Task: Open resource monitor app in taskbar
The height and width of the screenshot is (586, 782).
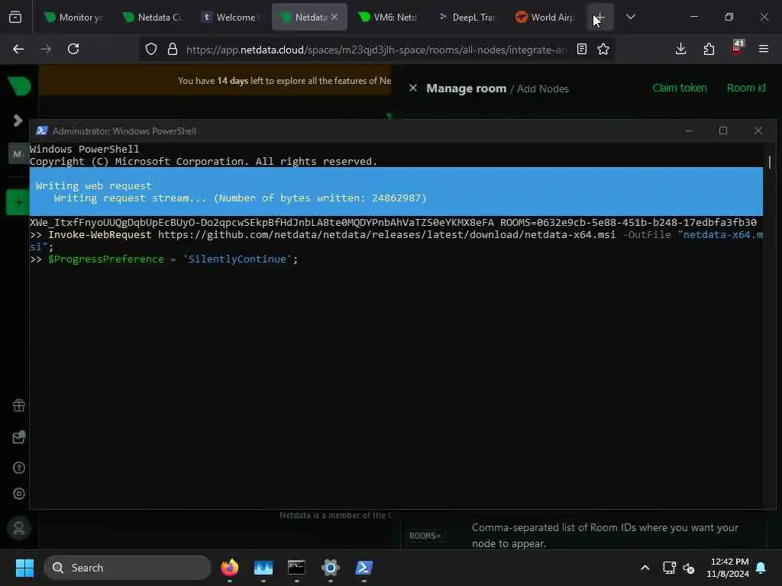Action: tap(263, 568)
